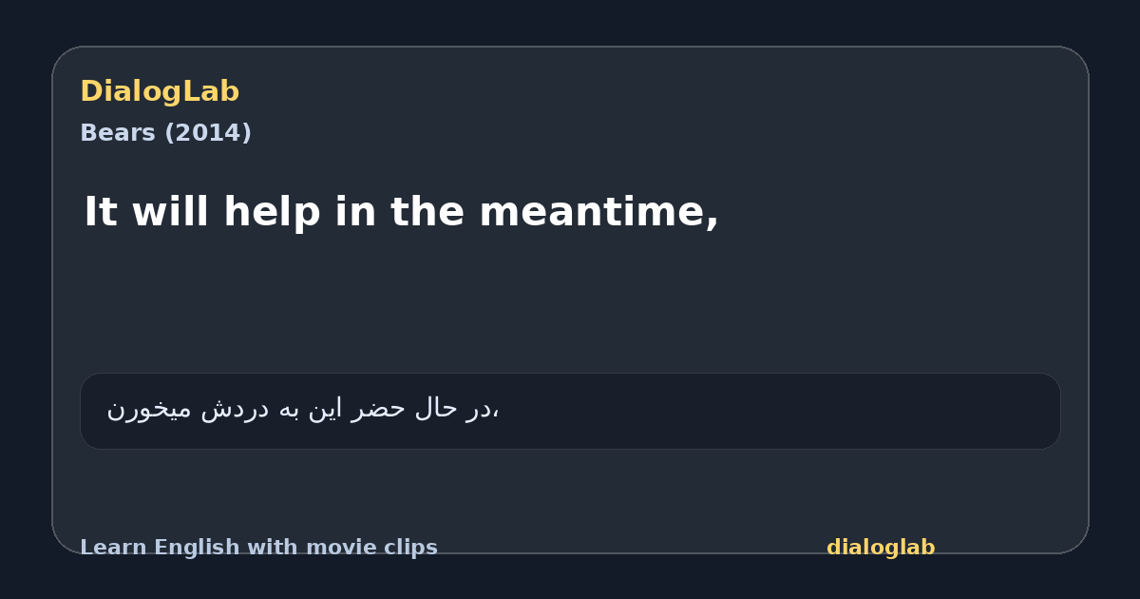Select the English line 'It will help in the meantime,'
Image resolution: width=1140 pixels, height=599 pixels.
[x=401, y=211]
